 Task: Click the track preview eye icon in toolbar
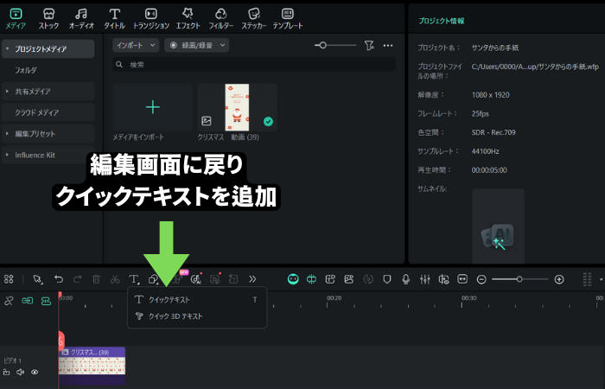pos(443,279)
